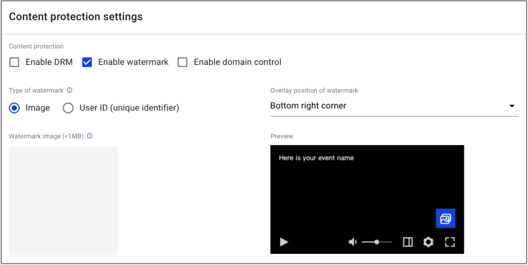Choose User ID (unique identifier) radio option

68,108
